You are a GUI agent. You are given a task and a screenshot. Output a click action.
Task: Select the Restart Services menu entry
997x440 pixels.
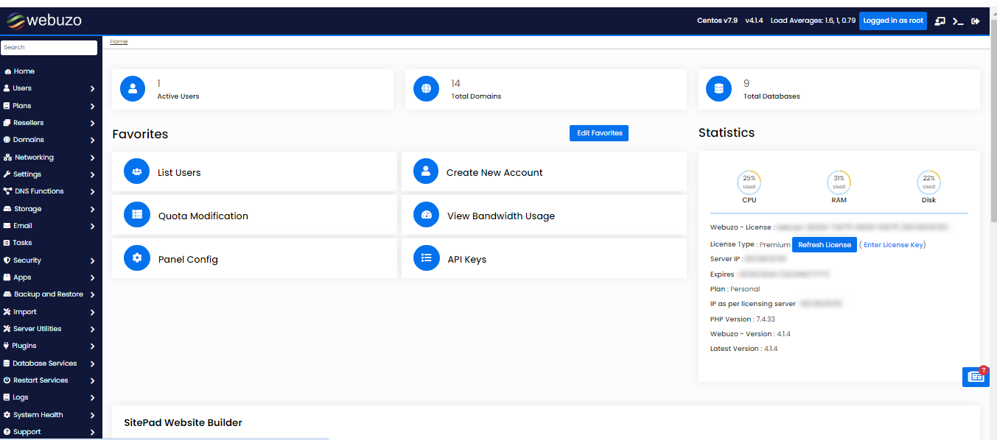pyautogui.click(x=41, y=380)
